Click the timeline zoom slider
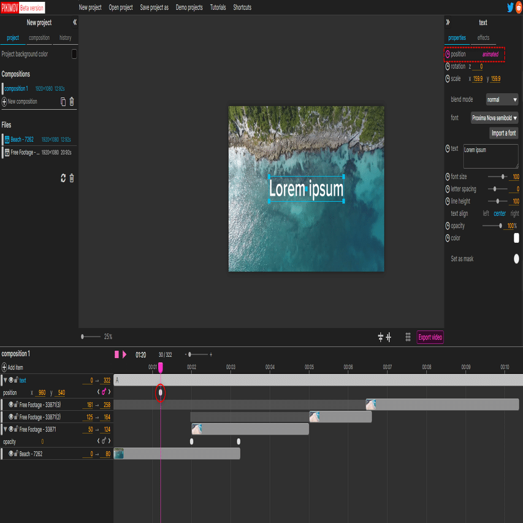The height and width of the screenshot is (523, 523). pos(198,354)
